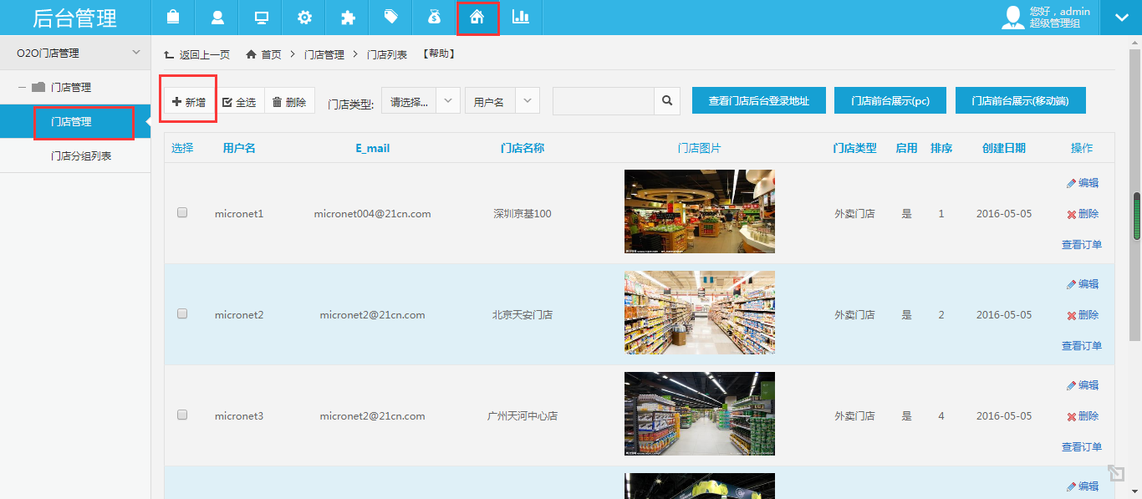Viewport: 1142px width, 499px height.
Task: Open the price tag icon in top navigation
Action: point(390,18)
